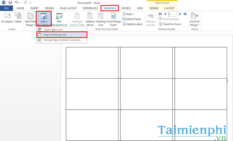The height and width of the screenshot is (141, 233).
Task: Click the Redo icon
Action: tap(25, 2)
